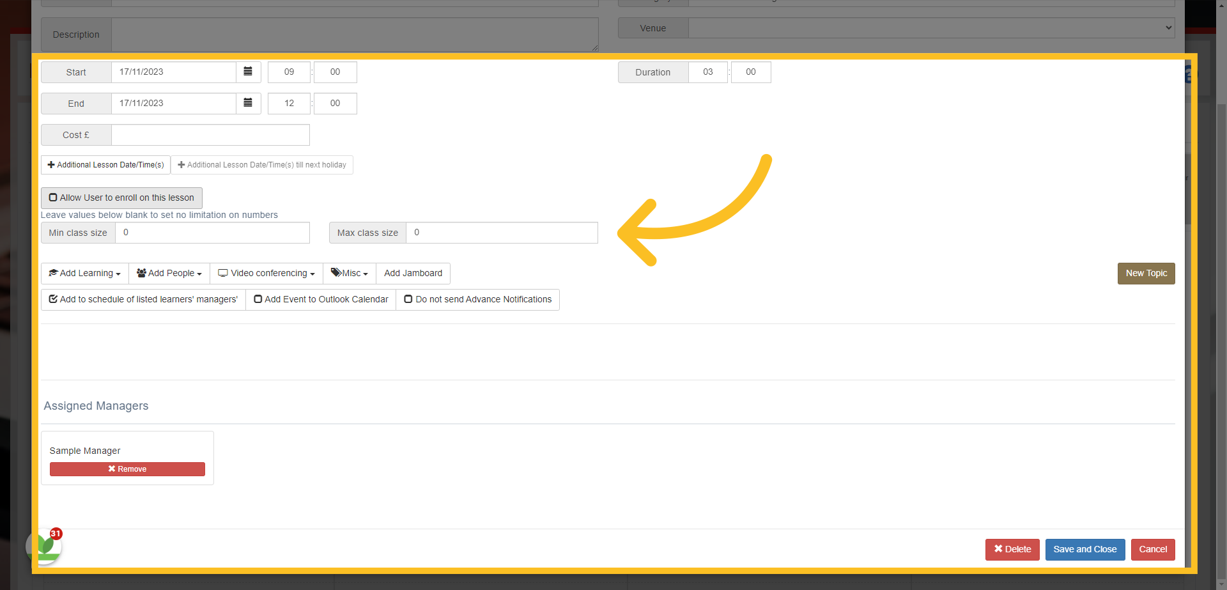1227x590 pixels.
Task: Focus the Start date field
Action: 174,72
